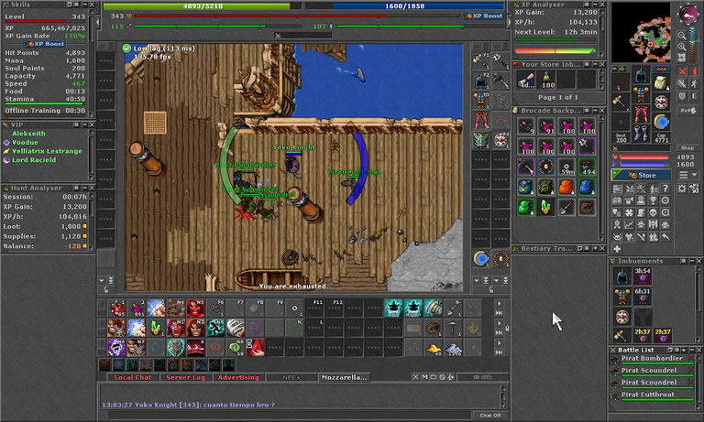Toggle stand-while-fighting red figure button
The image size is (704, 422).
pos(694,71)
